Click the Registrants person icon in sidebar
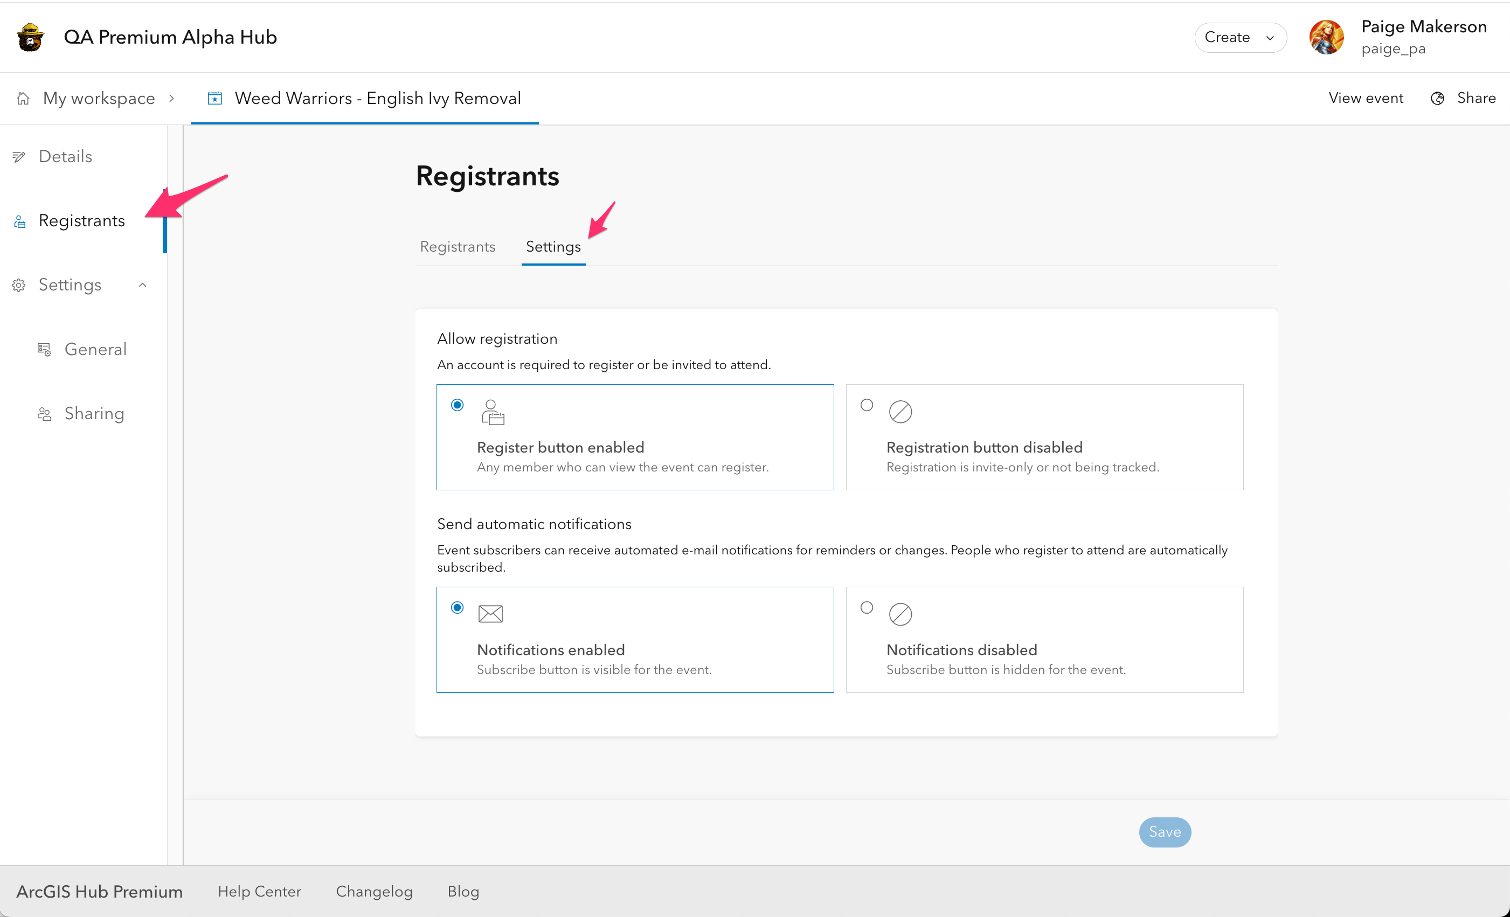The width and height of the screenshot is (1510, 917). pyautogui.click(x=19, y=221)
